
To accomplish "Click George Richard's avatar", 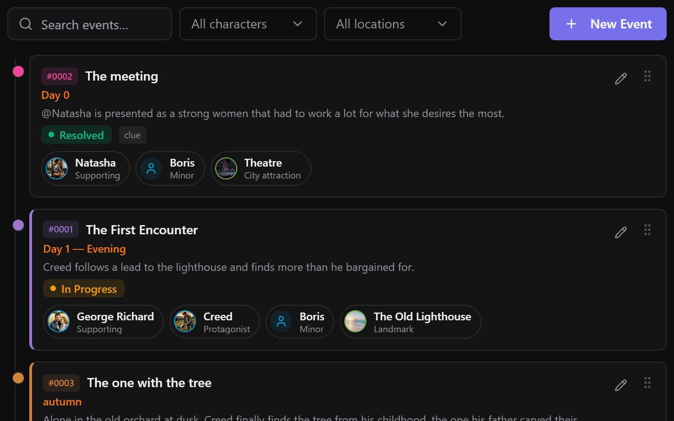I will [59, 321].
